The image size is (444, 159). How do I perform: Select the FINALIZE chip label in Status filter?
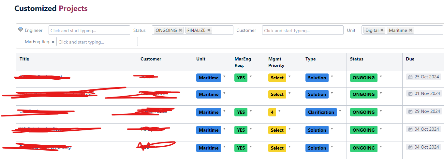(x=196, y=30)
